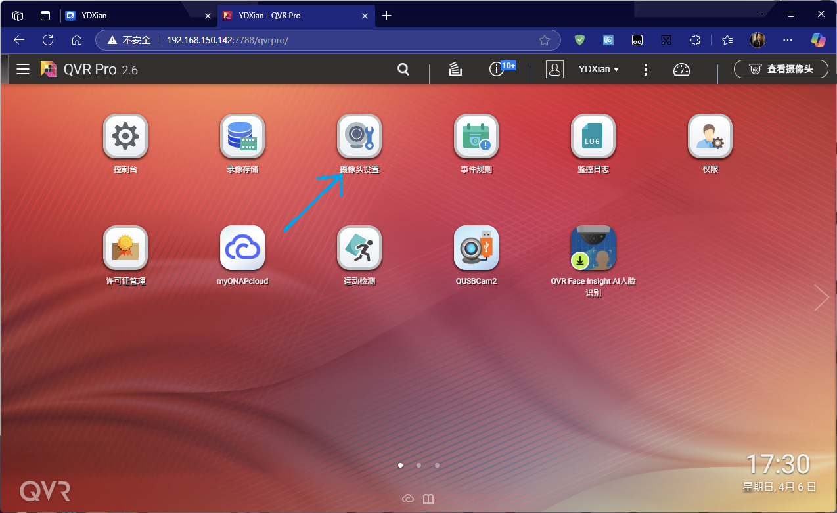
Task: Select the first desktop page dot
Action: [401, 465]
